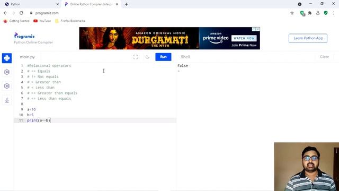Click the Shell panel label

[185, 57]
